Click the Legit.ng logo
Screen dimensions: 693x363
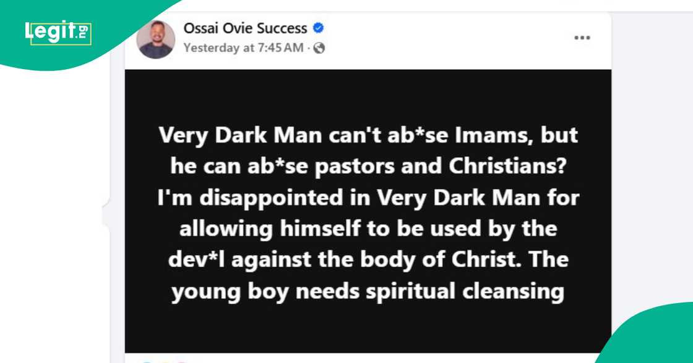point(58,32)
